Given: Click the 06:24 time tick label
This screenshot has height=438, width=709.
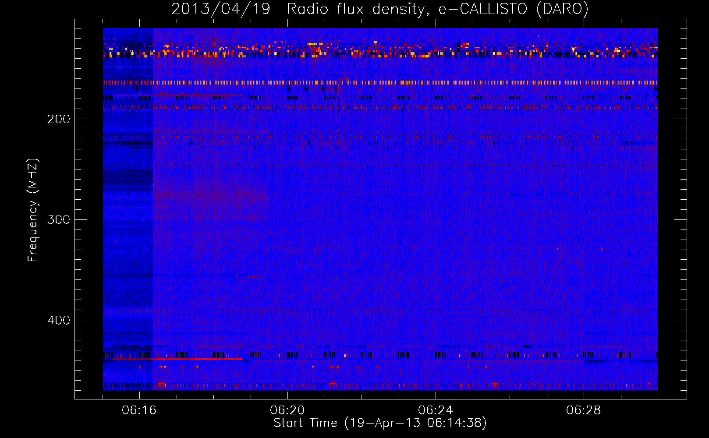Looking at the screenshot, I should point(436,410).
